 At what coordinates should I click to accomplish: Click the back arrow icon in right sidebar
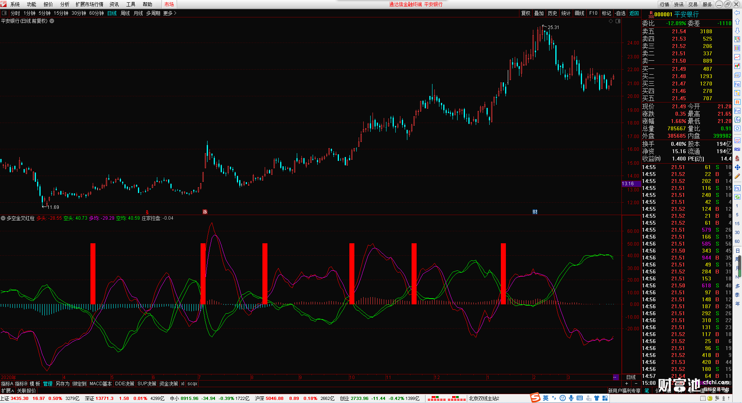pos(737,13)
